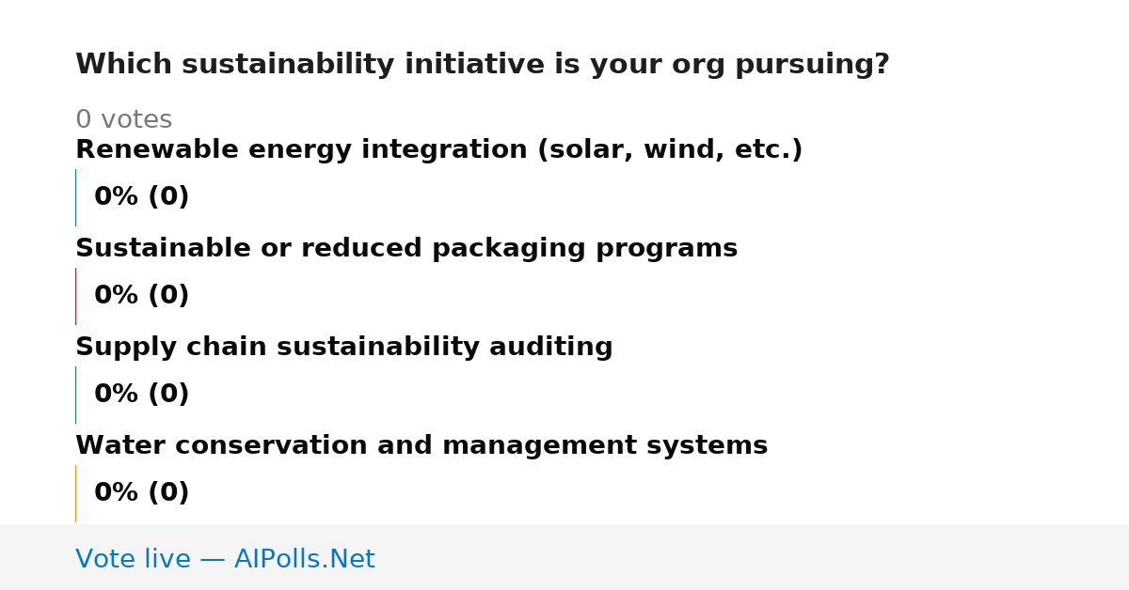Click the 0% result under Water conservation
The width and height of the screenshot is (1129, 590).
tap(141, 493)
